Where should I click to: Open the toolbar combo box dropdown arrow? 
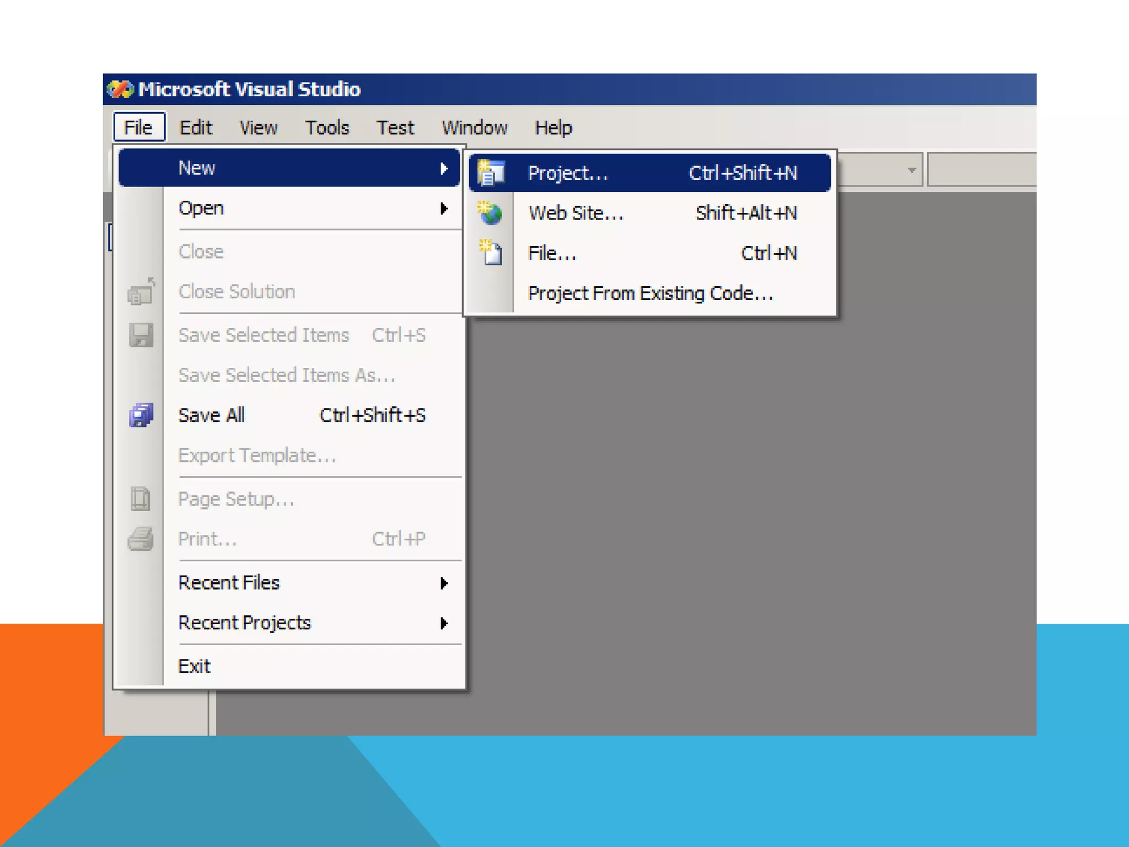(x=911, y=170)
